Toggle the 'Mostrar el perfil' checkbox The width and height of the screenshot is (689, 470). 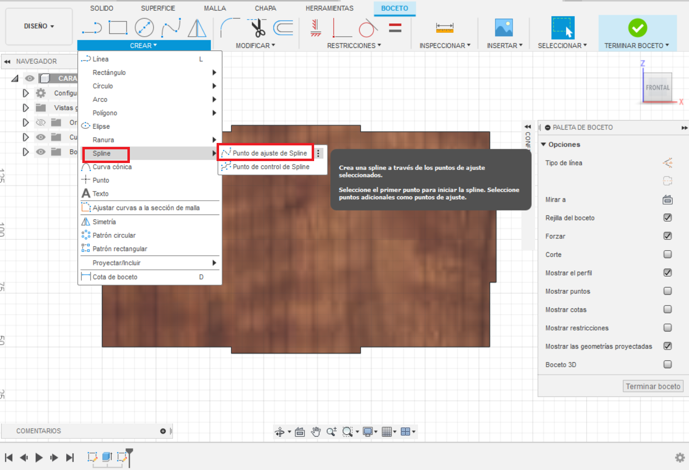[x=667, y=273]
